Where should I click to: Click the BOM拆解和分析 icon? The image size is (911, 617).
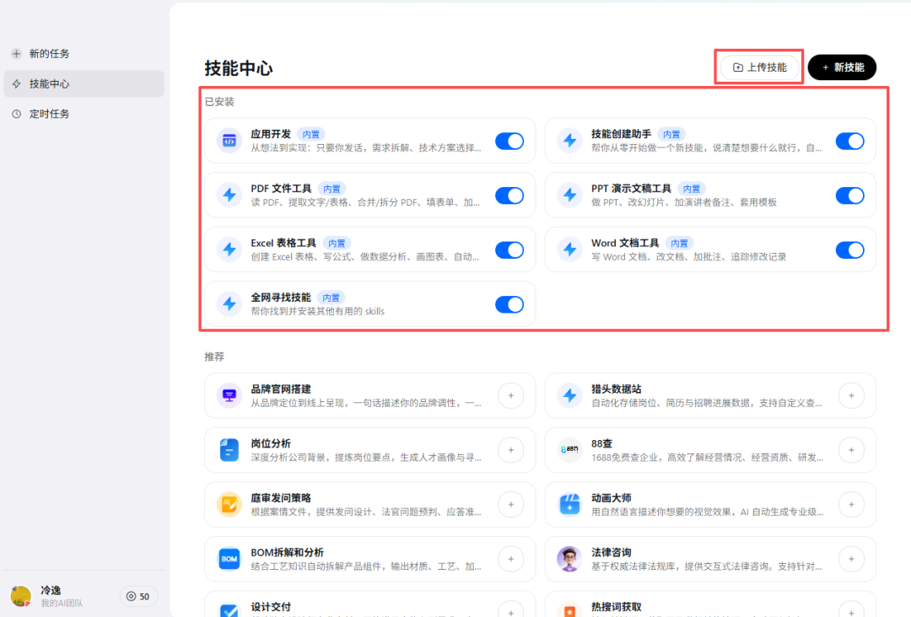coord(230,559)
